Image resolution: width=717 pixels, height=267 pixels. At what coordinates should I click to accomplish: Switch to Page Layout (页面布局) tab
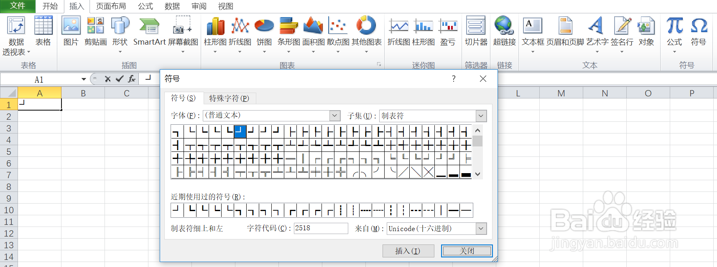pyautogui.click(x=111, y=6)
